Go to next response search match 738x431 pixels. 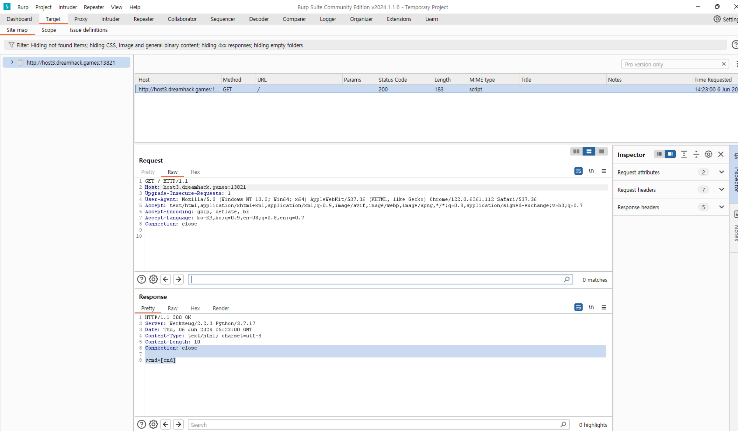[178, 424]
